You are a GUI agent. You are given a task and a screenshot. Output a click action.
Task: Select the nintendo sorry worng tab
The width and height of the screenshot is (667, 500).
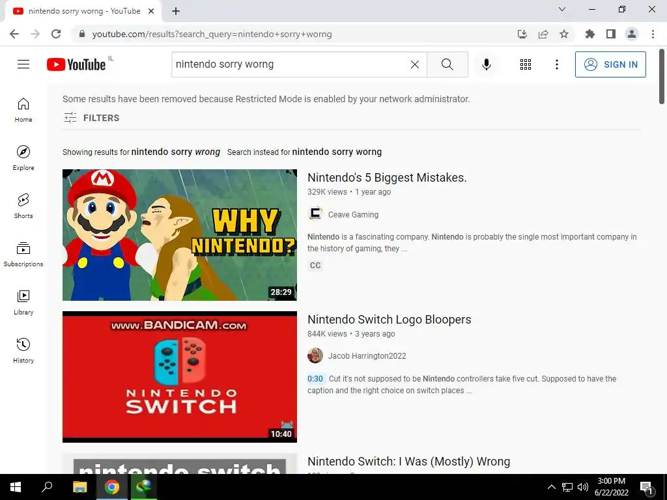coord(83,11)
